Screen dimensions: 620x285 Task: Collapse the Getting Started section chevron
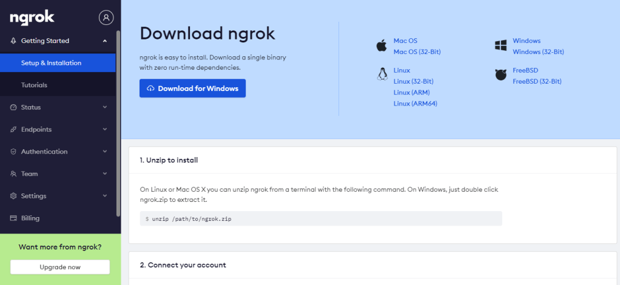tap(105, 41)
